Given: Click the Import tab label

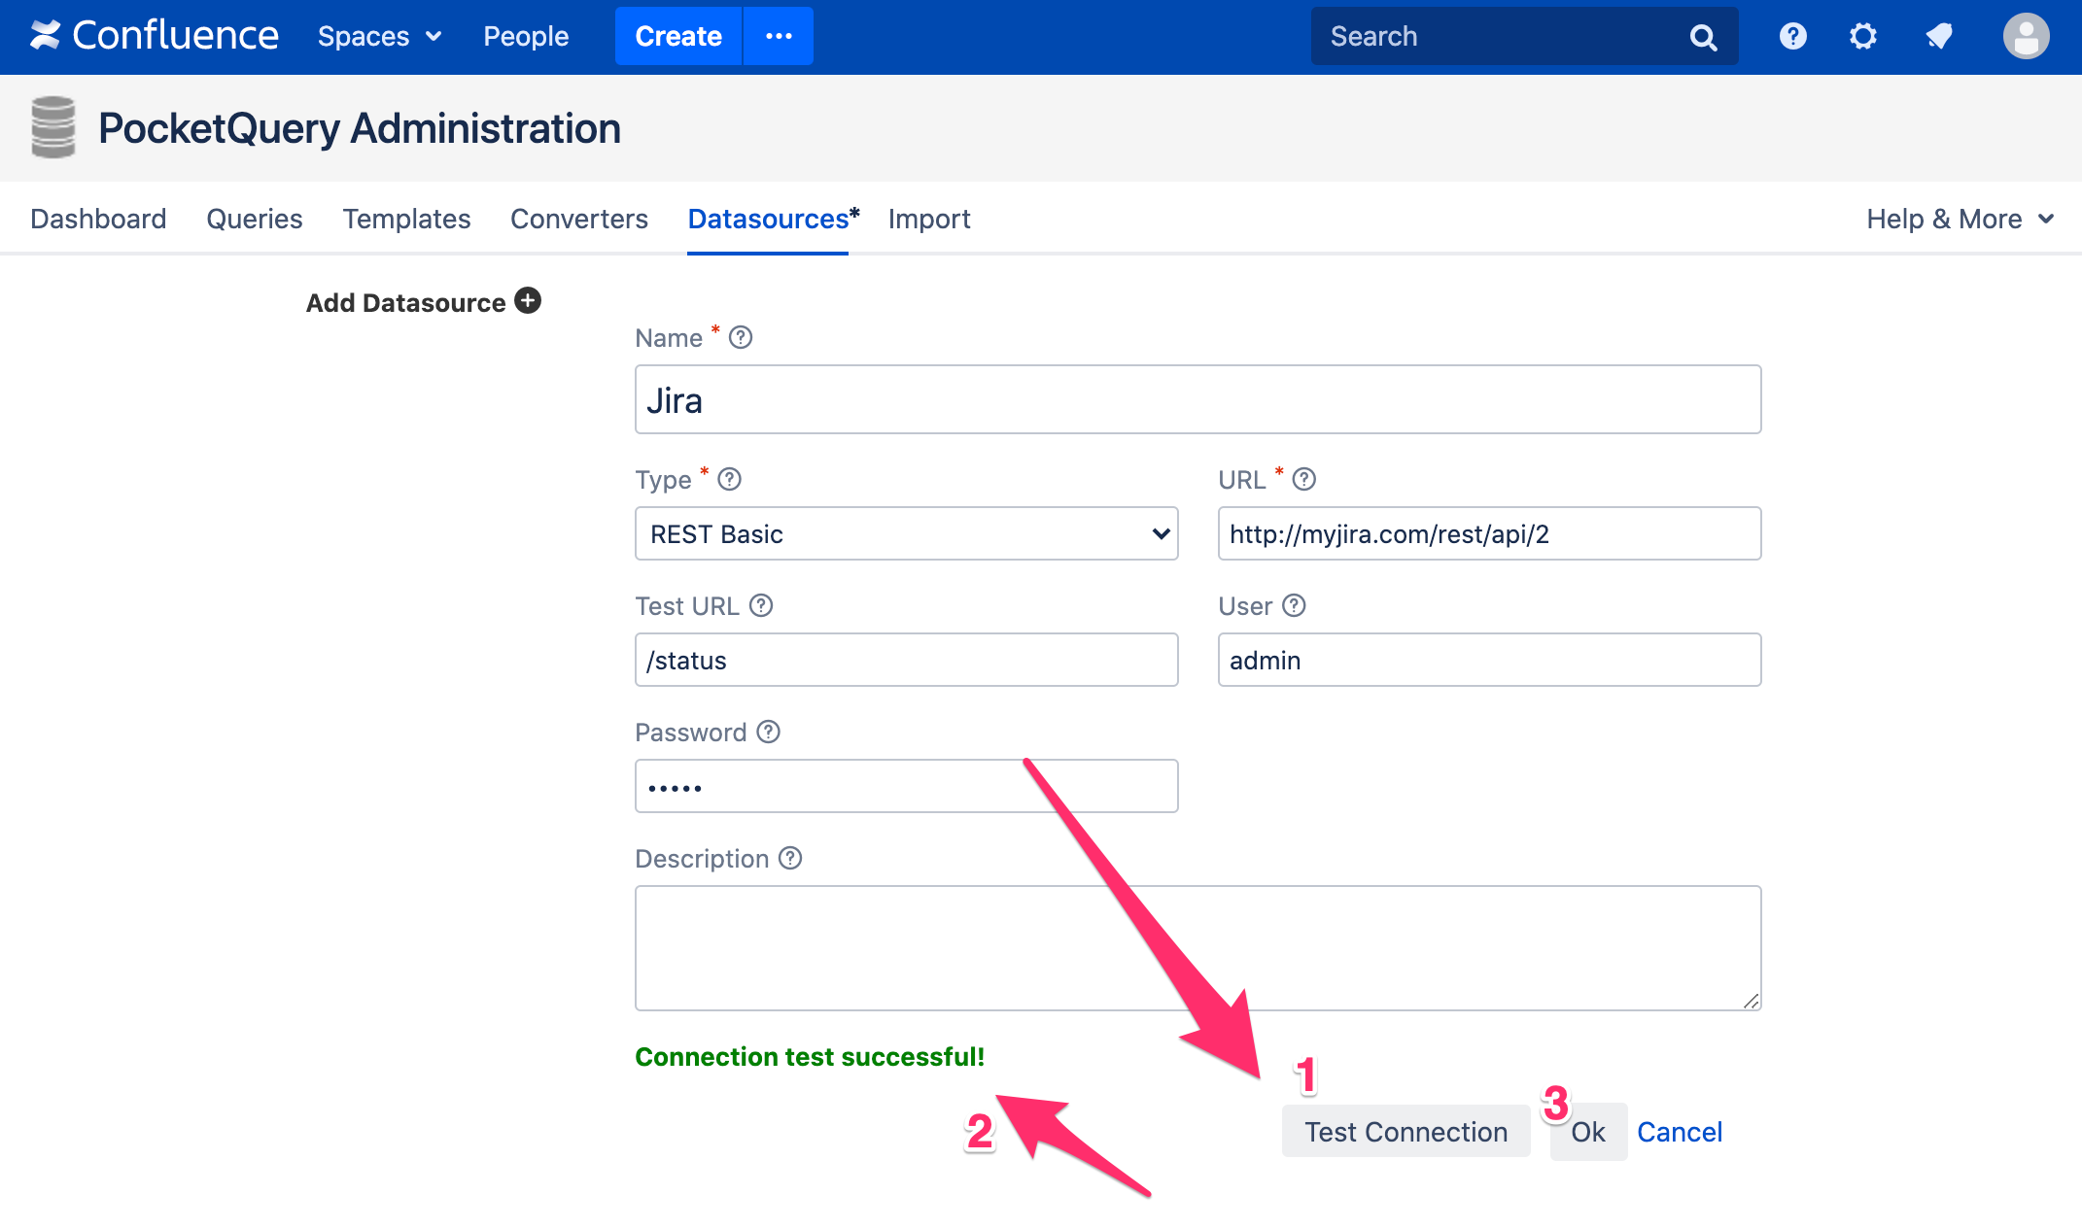Looking at the screenshot, I should click(931, 218).
